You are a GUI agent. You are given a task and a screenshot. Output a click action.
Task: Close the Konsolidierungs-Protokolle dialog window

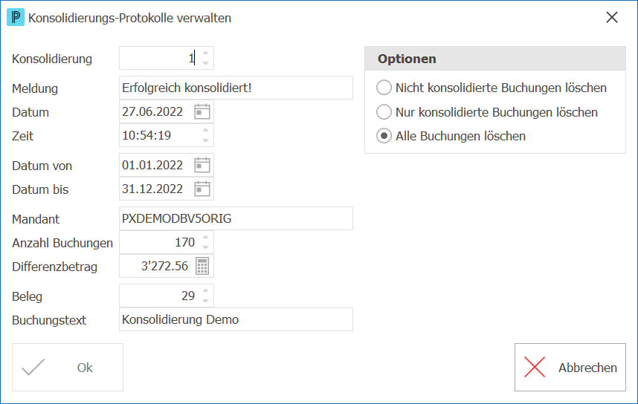pyautogui.click(x=612, y=18)
